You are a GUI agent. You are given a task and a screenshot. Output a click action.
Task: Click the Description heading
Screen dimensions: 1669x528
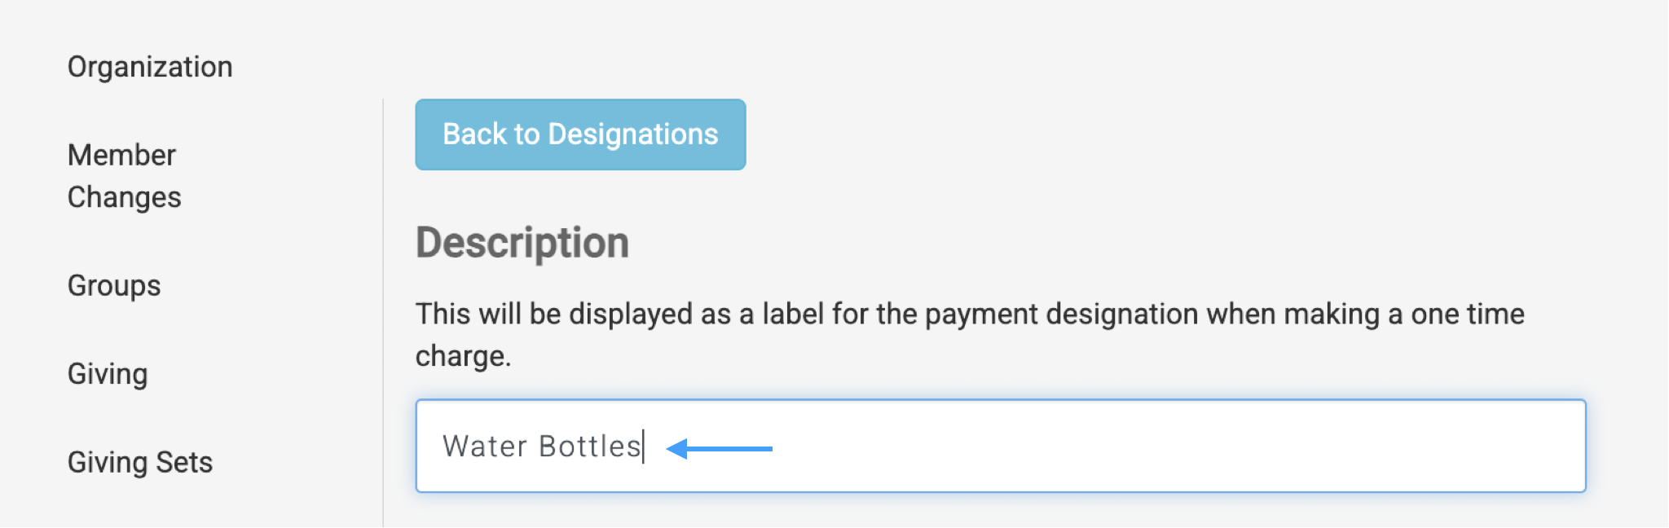522,243
